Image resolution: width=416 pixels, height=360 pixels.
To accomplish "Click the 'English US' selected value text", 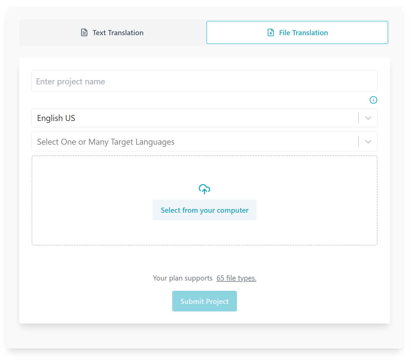I will click(x=56, y=118).
